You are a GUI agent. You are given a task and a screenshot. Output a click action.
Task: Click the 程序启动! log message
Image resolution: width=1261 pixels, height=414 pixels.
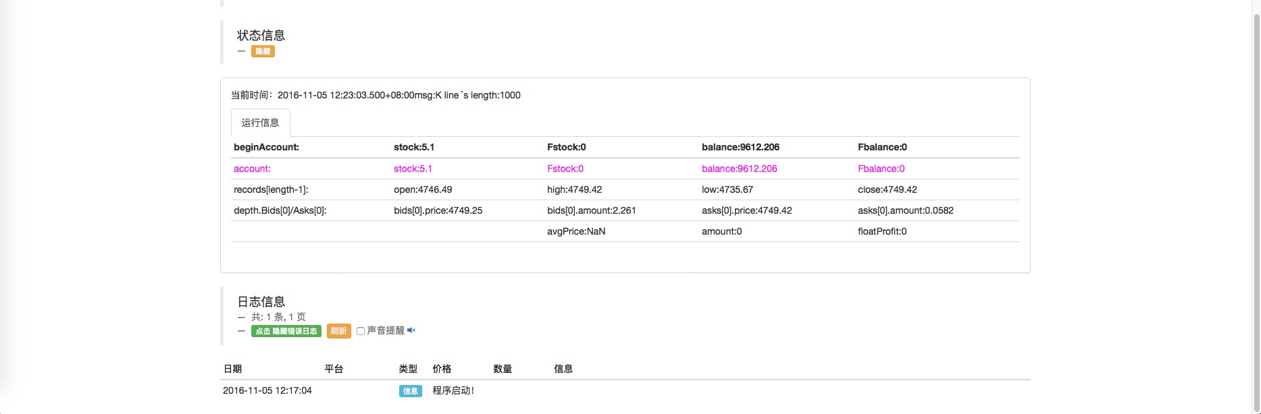click(x=453, y=390)
